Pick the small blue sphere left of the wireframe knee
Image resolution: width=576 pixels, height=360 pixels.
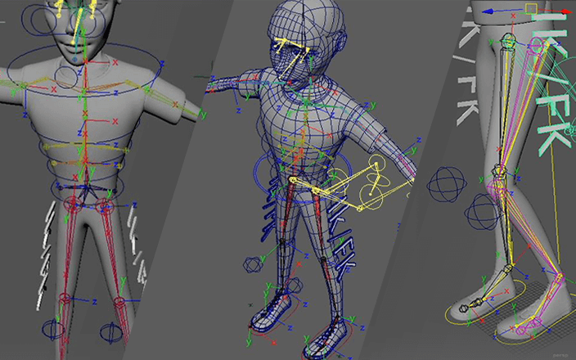(x=253, y=266)
